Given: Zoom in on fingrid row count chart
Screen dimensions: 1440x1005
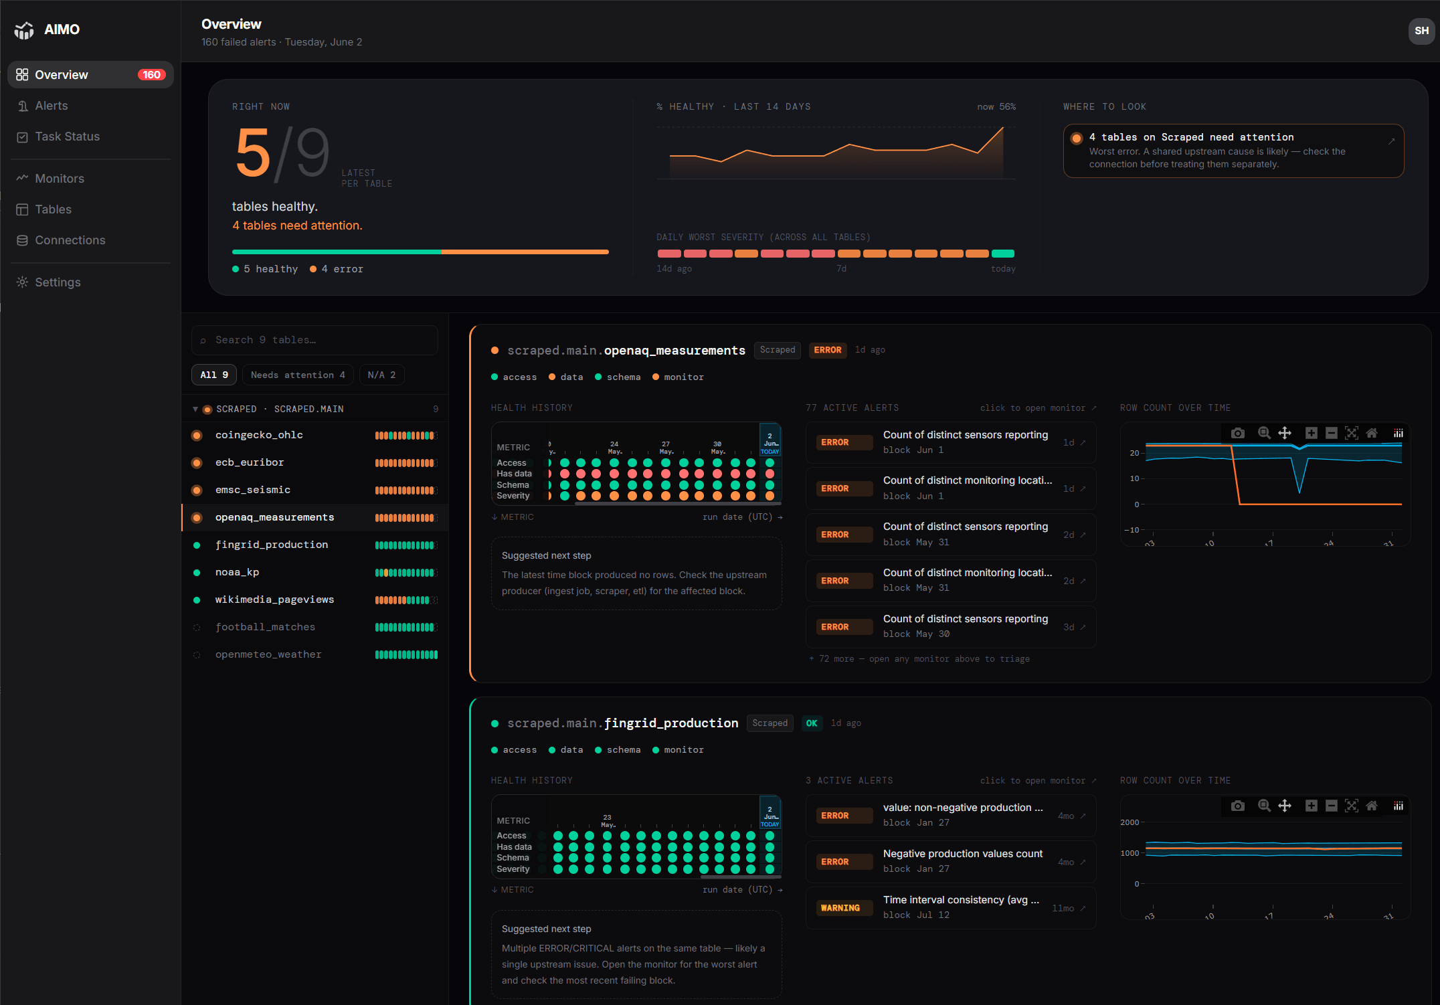Looking at the screenshot, I should pyautogui.click(x=1312, y=806).
